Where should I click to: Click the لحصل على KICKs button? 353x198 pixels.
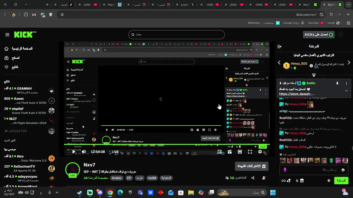pos(319,35)
